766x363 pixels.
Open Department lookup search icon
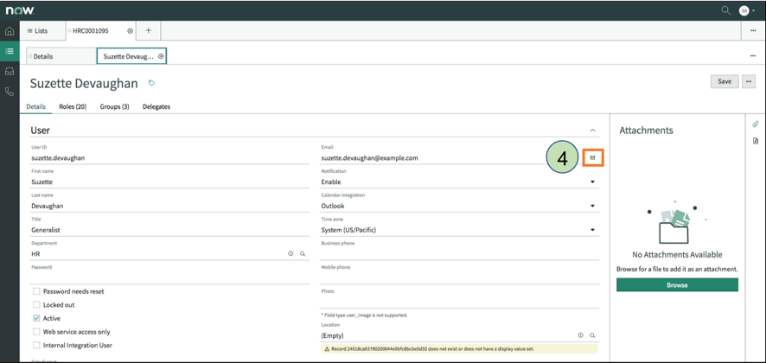click(303, 253)
